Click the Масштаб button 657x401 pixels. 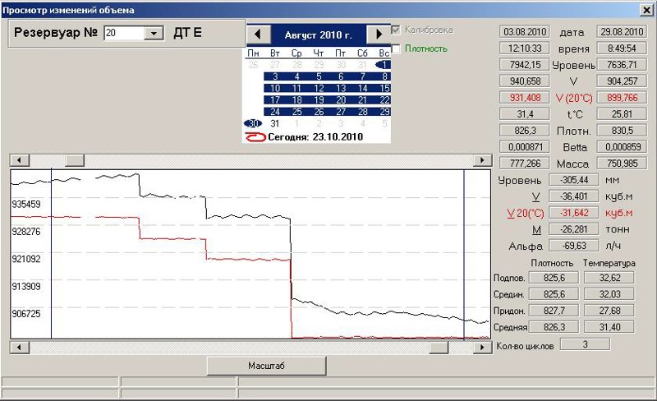[x=266, y=366]
